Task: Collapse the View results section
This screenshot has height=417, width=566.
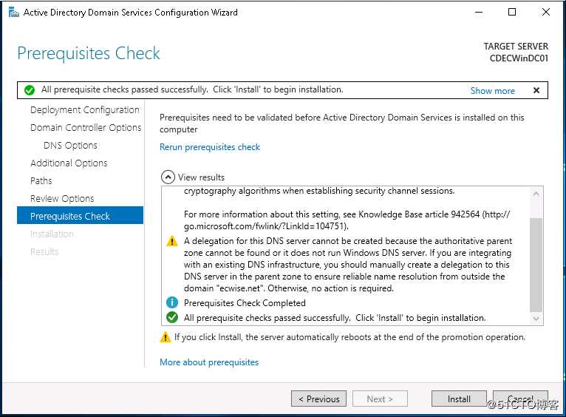Action: [x=168, y=177]
